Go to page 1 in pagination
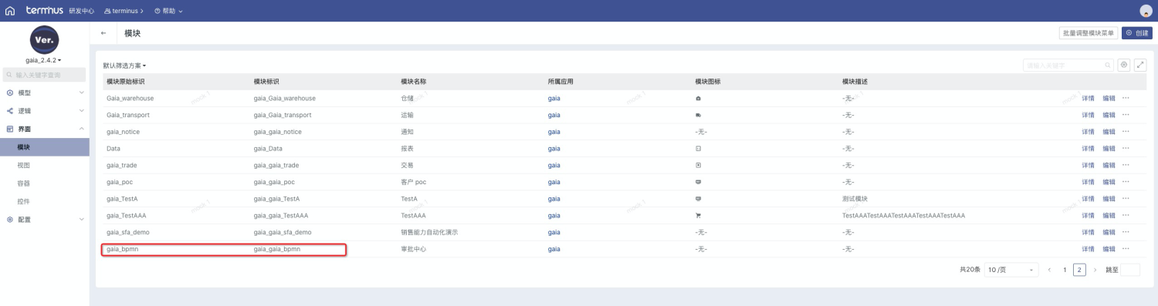1158x306 pixels. pos(1065,270)
